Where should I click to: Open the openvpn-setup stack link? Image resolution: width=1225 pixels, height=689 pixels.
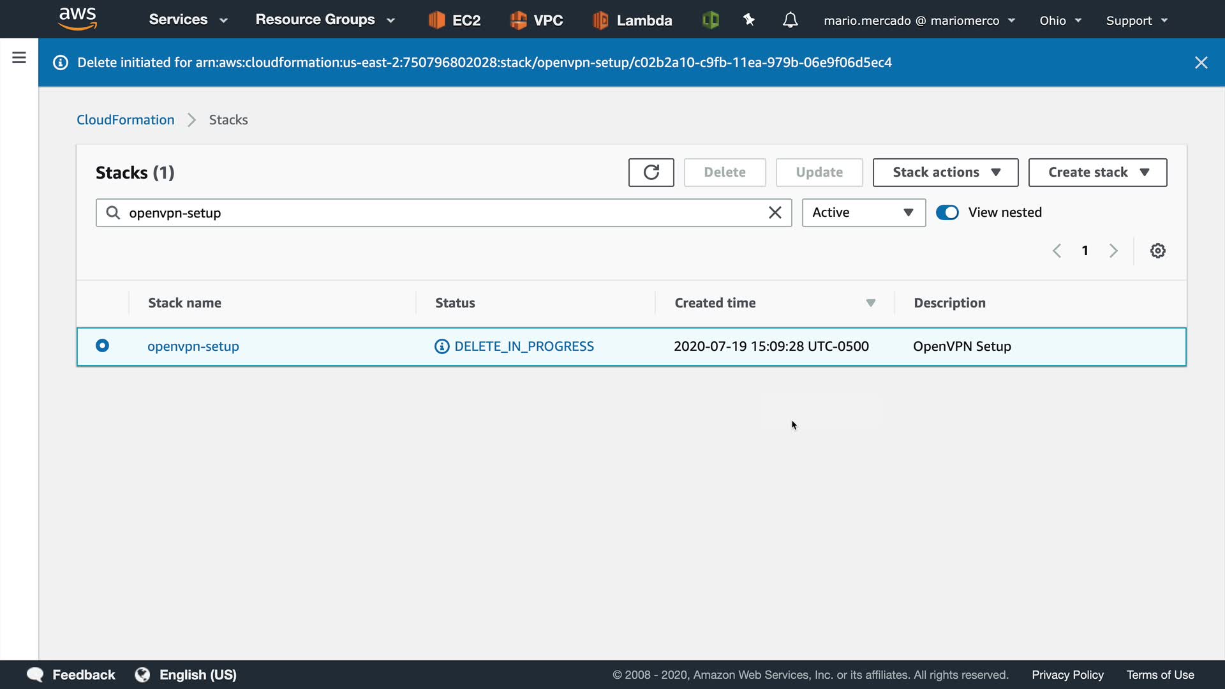[193, 346]
